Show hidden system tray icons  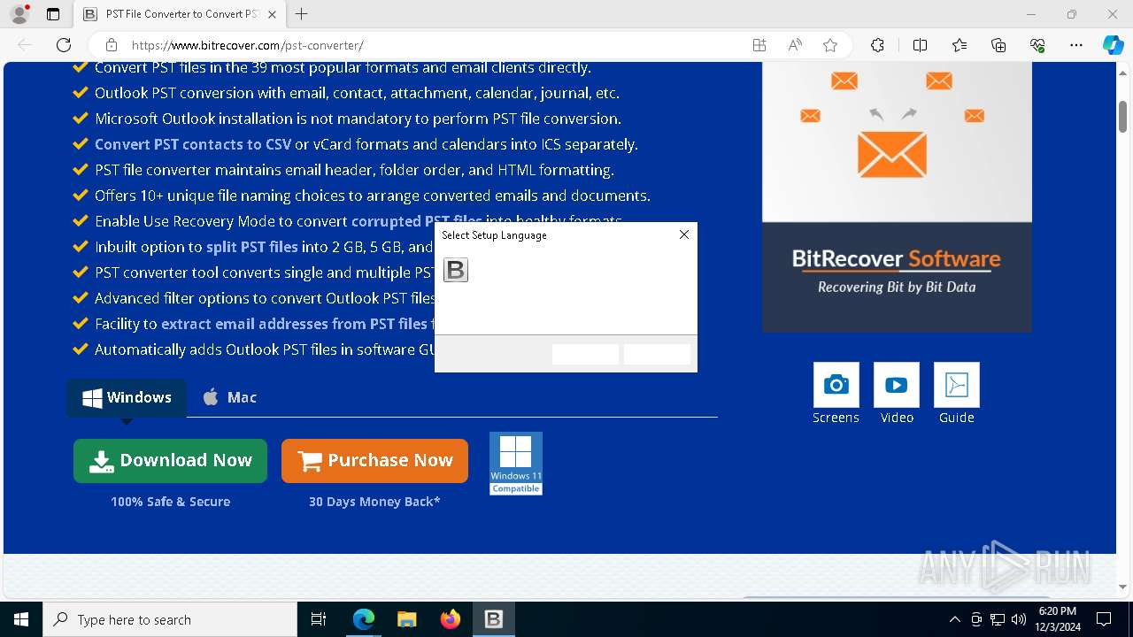click(954, 619)
